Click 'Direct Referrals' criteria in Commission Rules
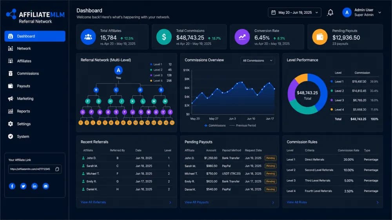Image resolution: width=392 pixels, height=220 pixels. (314, 160)
